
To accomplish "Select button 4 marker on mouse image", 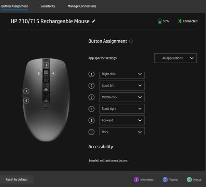I will [53, 74].
